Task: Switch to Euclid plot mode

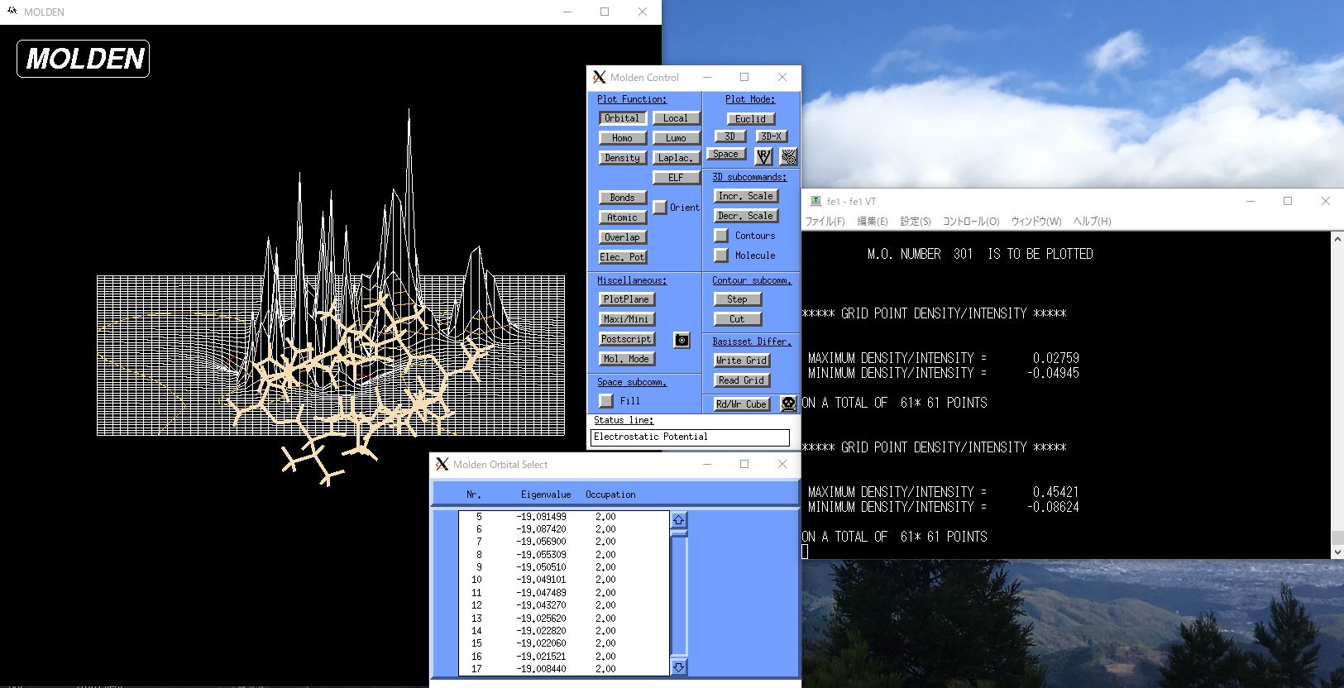Action: 750,119
